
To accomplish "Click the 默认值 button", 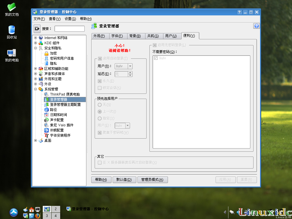I will 124,180.
